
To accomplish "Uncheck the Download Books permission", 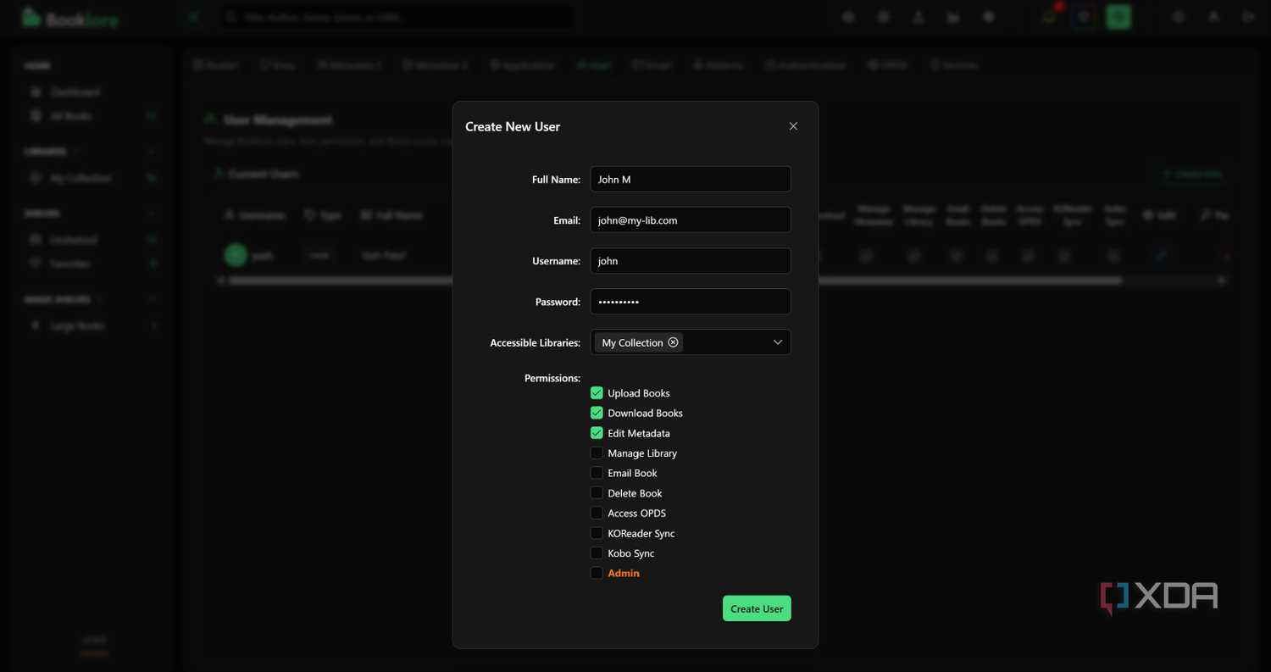I will (597, 413).
